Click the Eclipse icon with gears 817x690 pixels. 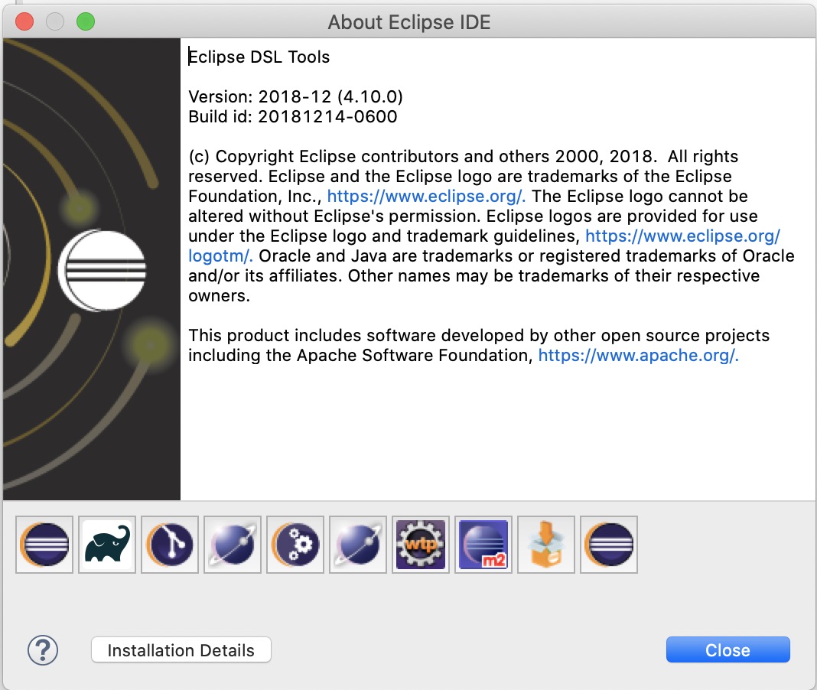[295, 545]
